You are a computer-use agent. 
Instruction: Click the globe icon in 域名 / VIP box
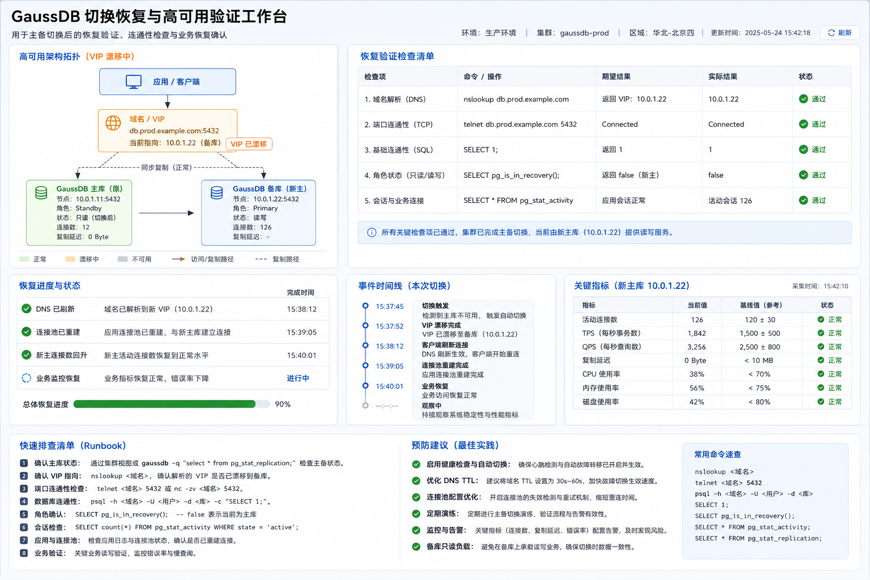pos(113,123)
